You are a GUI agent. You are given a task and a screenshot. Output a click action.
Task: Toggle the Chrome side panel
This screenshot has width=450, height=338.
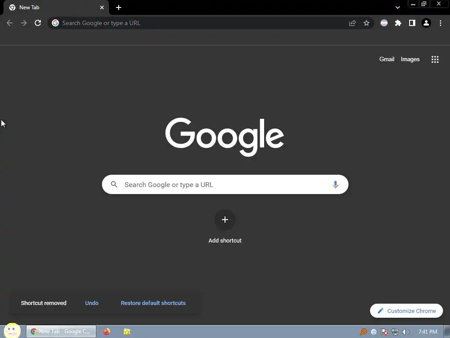pyautogui.click(x=412, y=23)
